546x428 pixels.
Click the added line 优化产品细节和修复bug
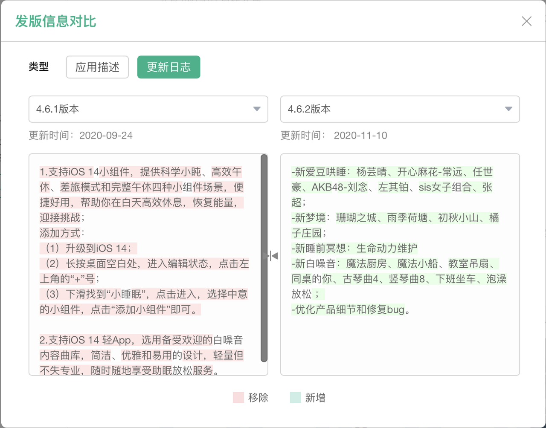point(349,309)
